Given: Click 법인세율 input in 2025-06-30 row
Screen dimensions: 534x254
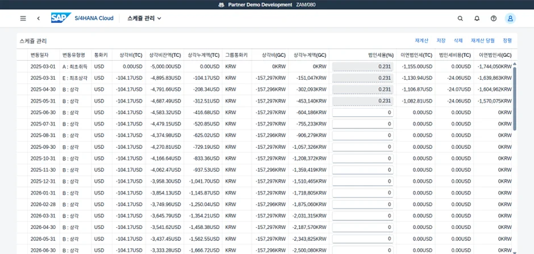Looking at the screenshot, I should [362, 113].
